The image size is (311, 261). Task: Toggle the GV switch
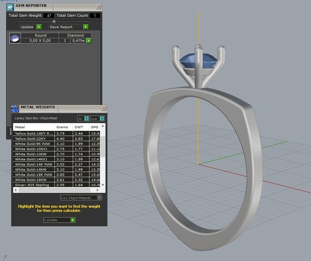(86, 119)
